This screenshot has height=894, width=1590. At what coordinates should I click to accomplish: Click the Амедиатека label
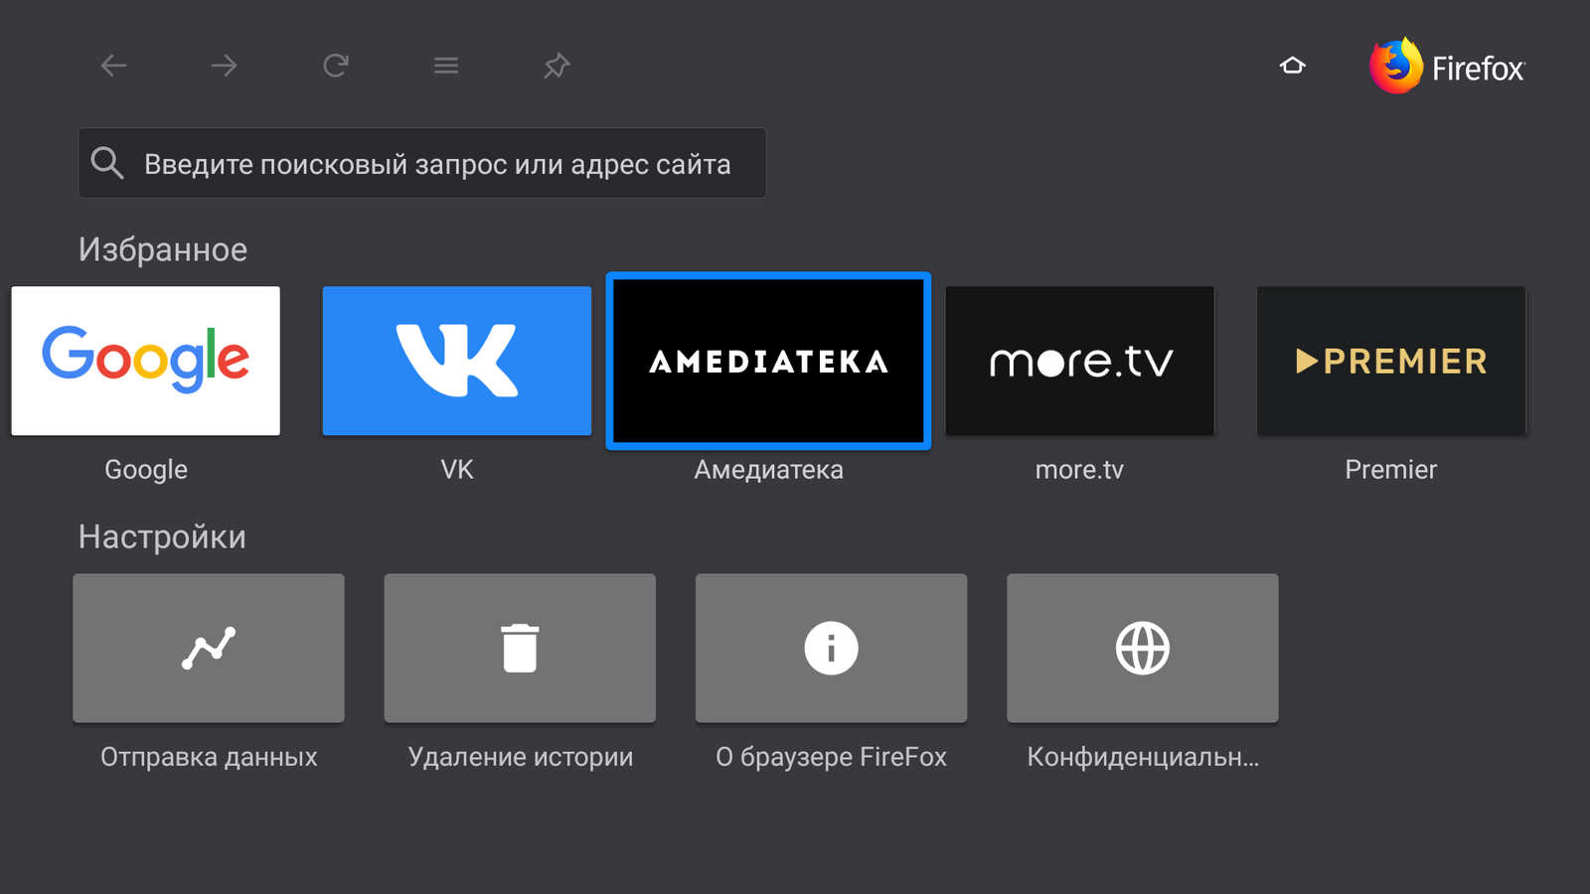pyautogui.click(x=768, y=470)
